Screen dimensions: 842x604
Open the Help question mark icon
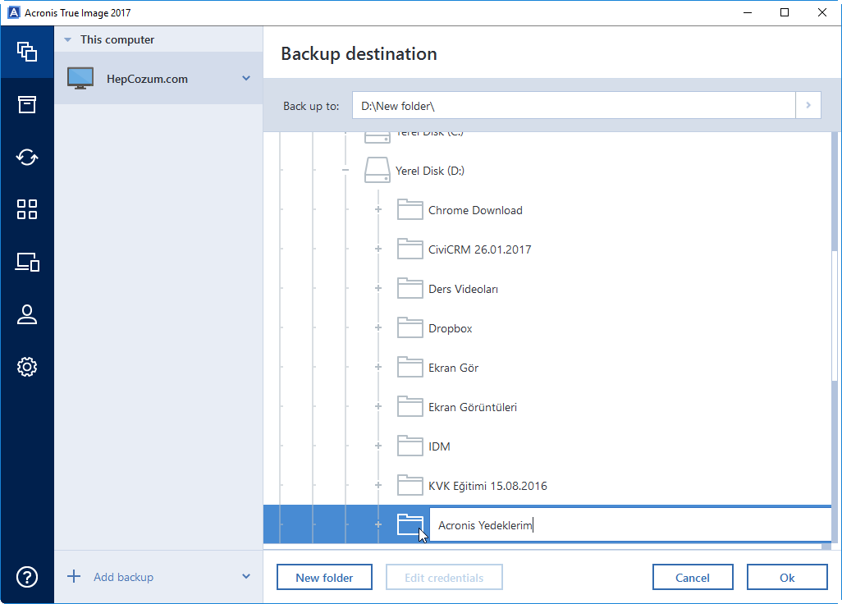tap(27, 577)
